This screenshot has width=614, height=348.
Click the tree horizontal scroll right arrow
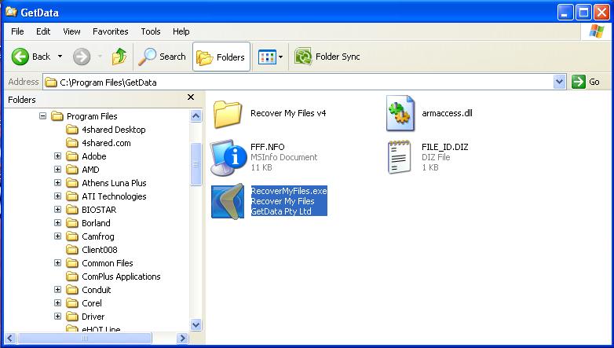[x=182, y=339]
